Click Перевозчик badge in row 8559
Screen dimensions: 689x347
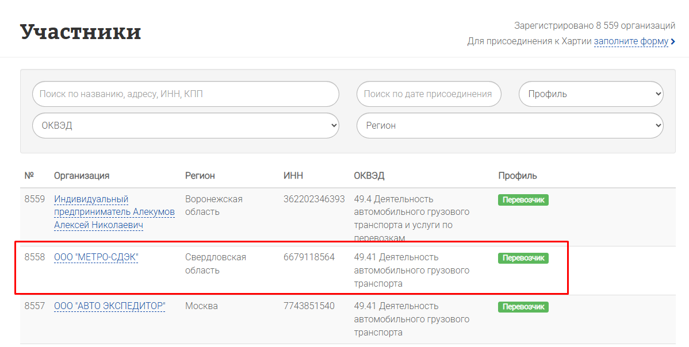523,200
